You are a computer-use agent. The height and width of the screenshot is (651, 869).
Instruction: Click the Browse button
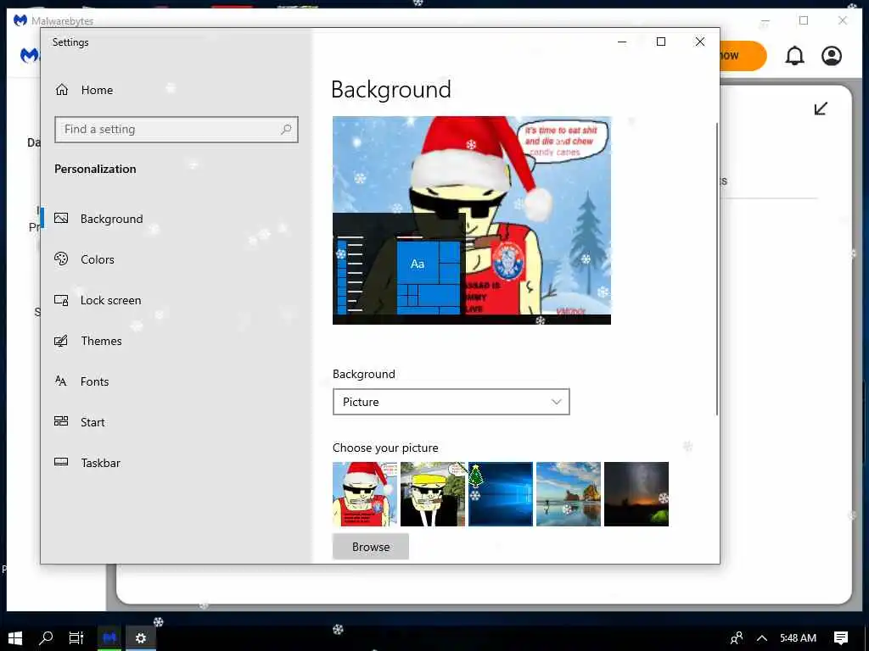371,547
